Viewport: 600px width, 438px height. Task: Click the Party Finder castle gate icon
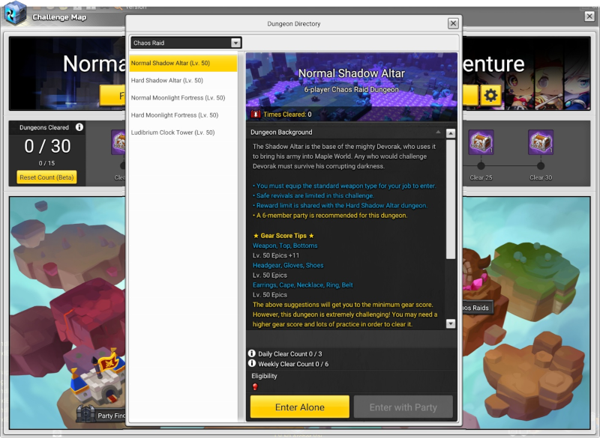click(x=85, y=414)
